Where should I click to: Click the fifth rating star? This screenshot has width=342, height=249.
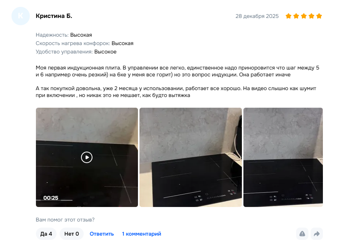(319, 16)
